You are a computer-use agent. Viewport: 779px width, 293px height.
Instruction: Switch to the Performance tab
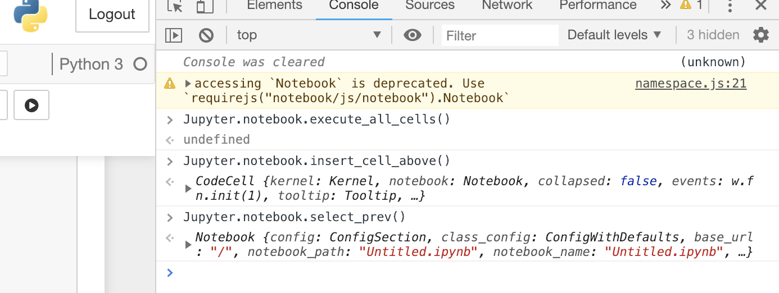click(598, 6)
